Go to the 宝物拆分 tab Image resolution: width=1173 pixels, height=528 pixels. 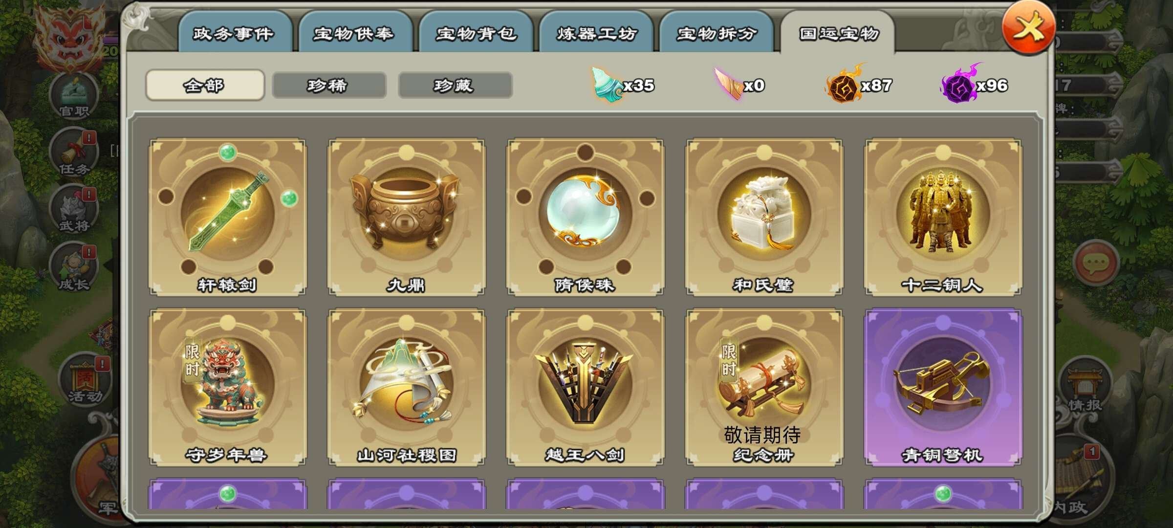[x=716, y=33]
